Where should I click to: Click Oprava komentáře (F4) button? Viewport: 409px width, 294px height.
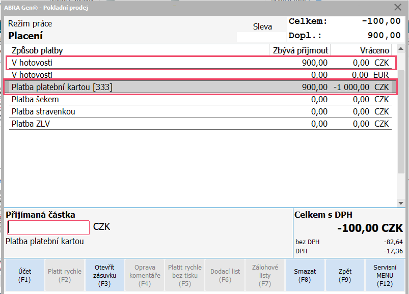point(145,275)
